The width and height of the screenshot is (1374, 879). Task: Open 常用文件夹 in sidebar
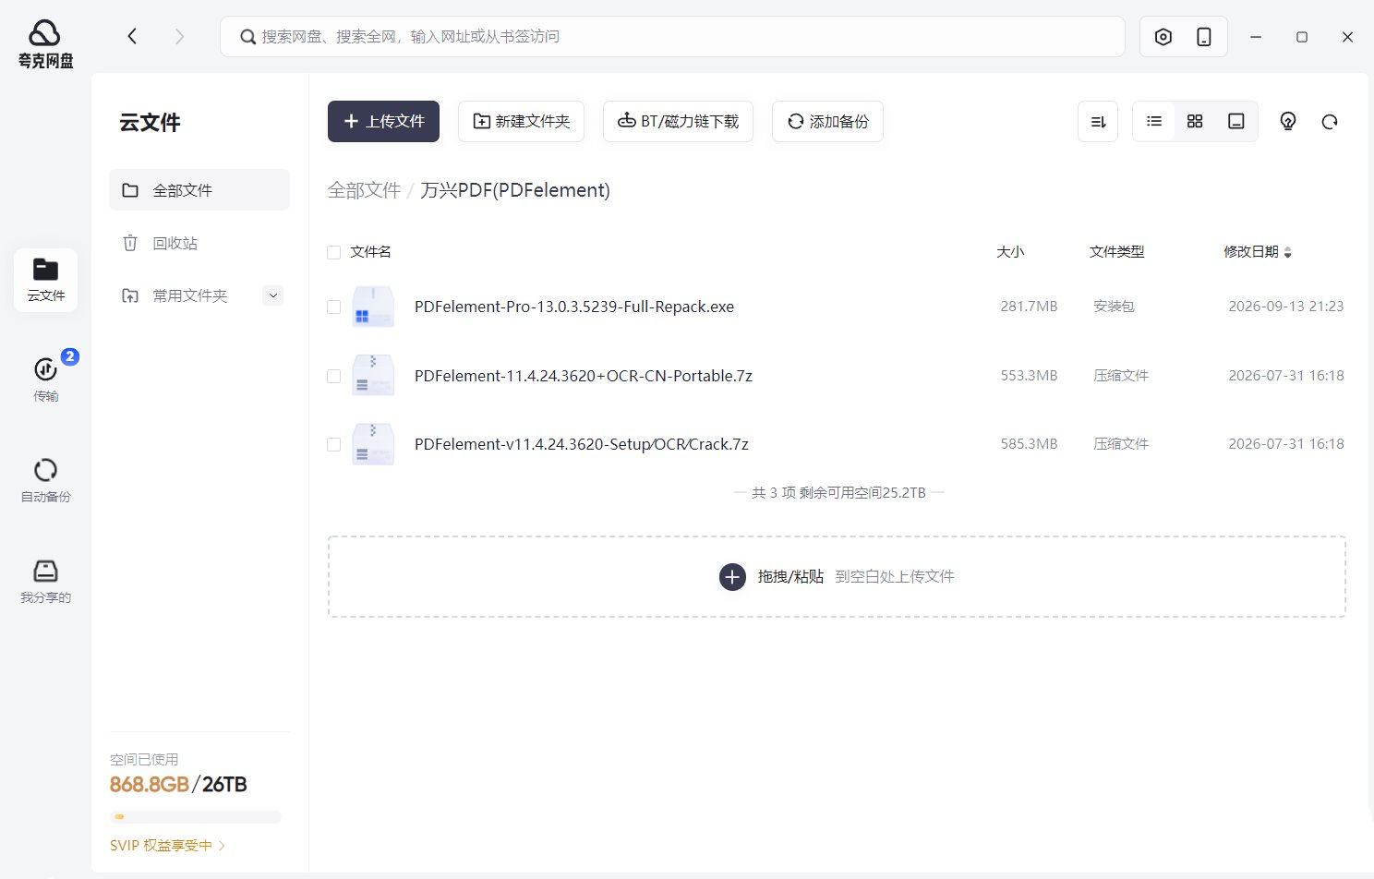point(189,295)
